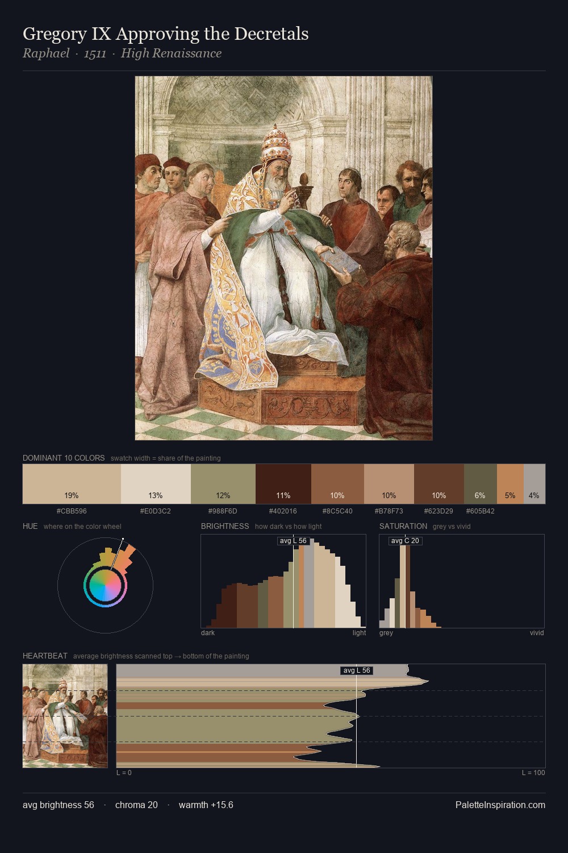Screen dimensions: 568x853
Task: Click the 6% swatch #605B42
Action: pos(481,484)
